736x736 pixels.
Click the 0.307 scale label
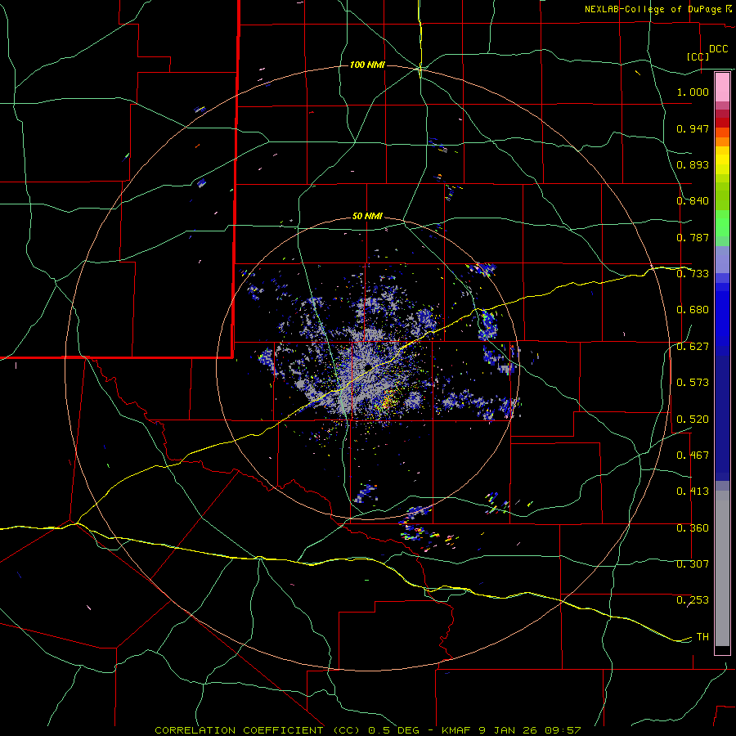(x=693, y=564)
